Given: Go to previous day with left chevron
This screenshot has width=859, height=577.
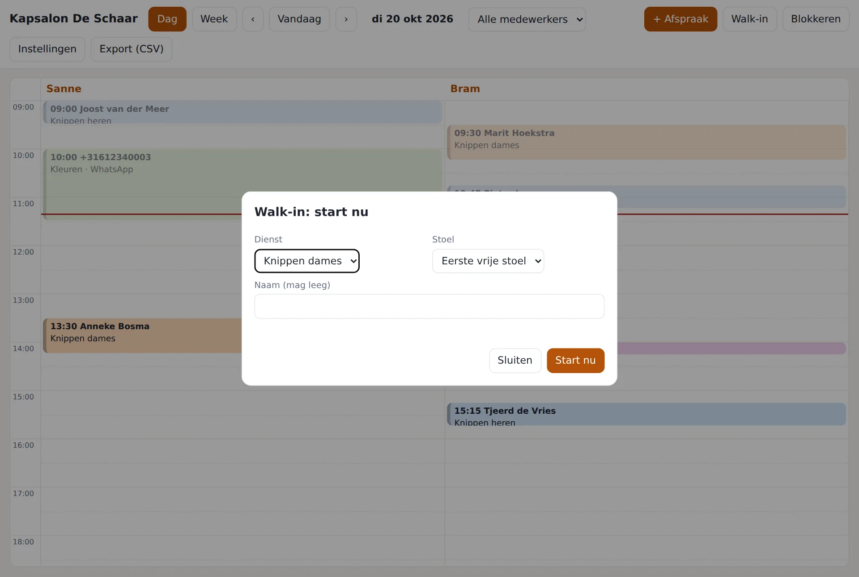Looking at the screenshot, I should pos(253,19).
